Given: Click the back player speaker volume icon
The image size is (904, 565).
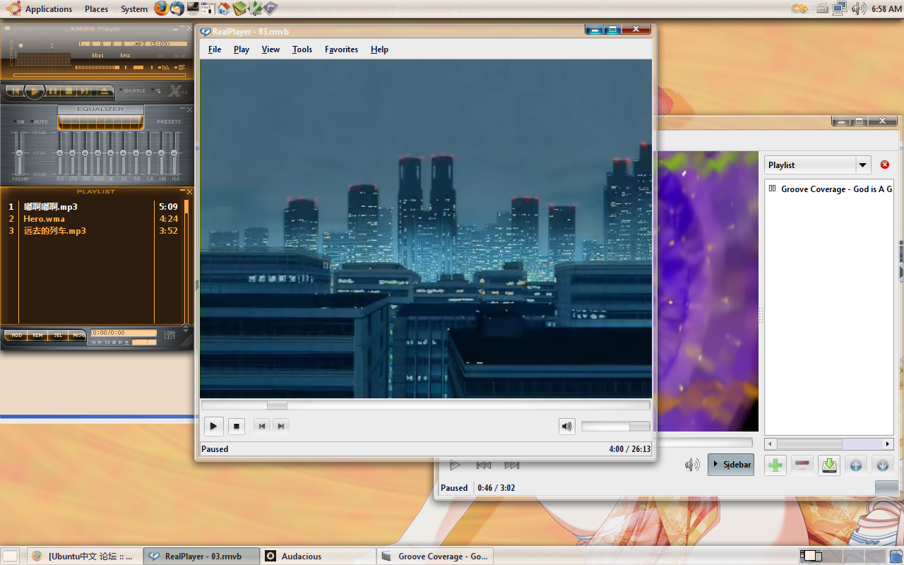Looking at the screenshot, I should coord(692,465).
